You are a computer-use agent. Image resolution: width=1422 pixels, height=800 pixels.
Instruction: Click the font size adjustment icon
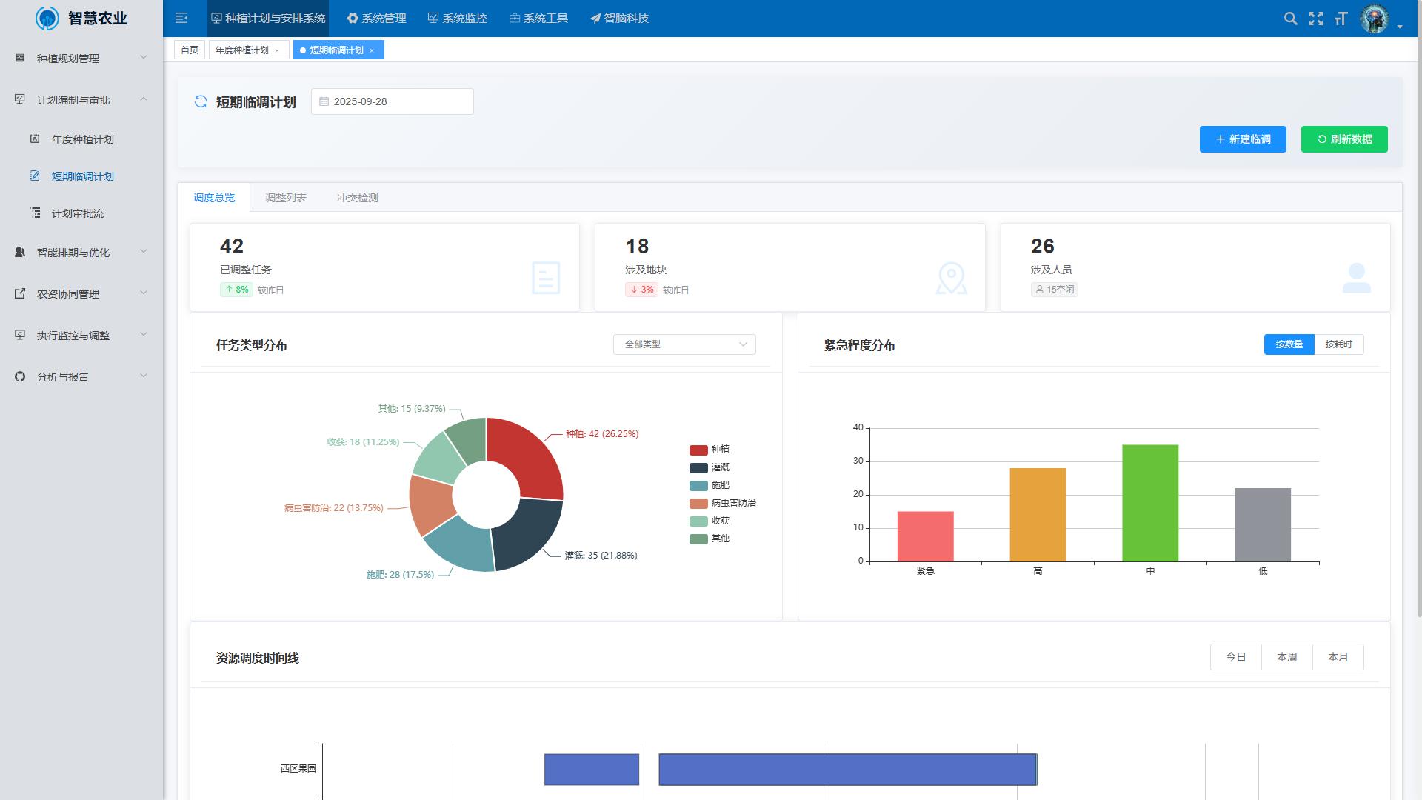click(x=1341, y=19)
